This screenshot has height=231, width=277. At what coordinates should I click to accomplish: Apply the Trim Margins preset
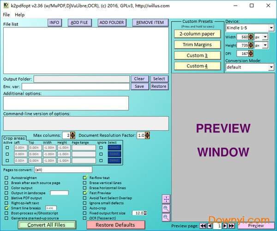click(x=197, y=44)
